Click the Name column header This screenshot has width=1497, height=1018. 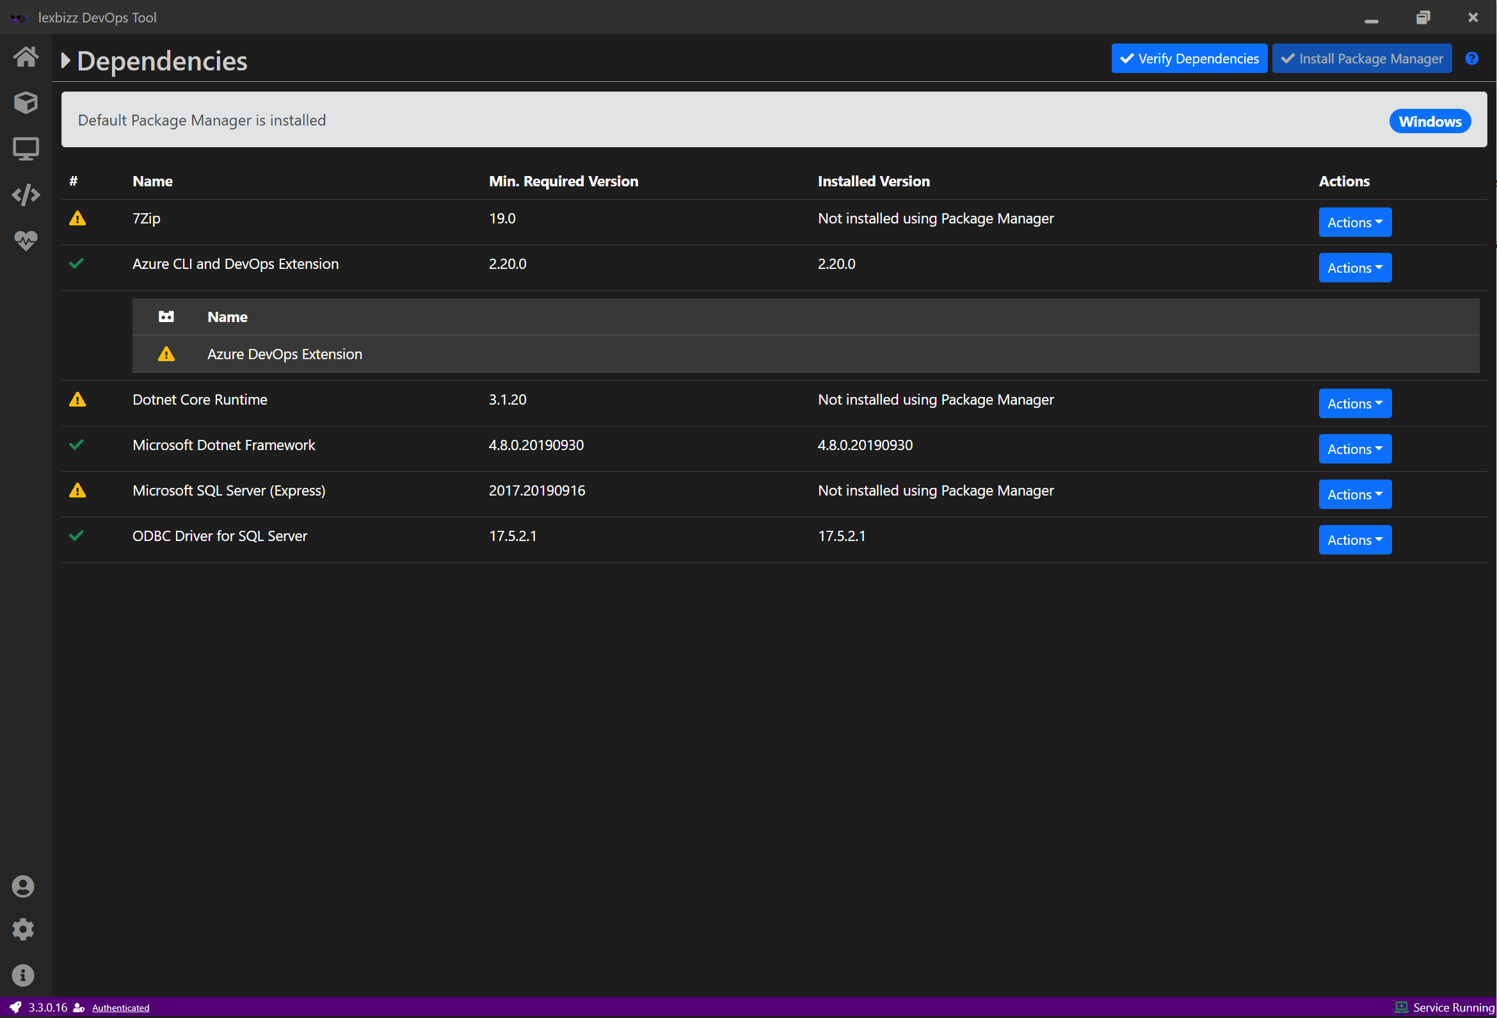(153, 181)
